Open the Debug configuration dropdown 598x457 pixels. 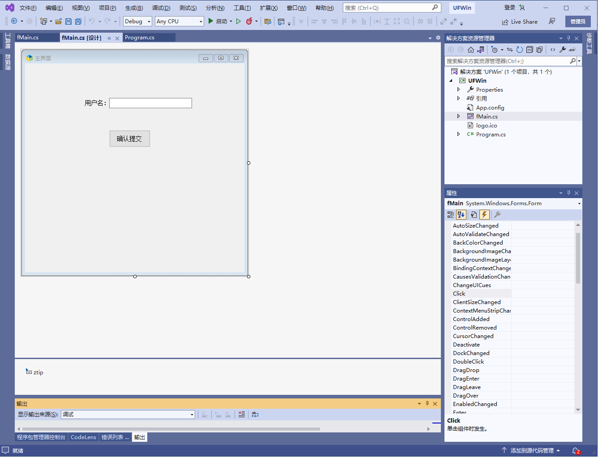click(149, 21)
